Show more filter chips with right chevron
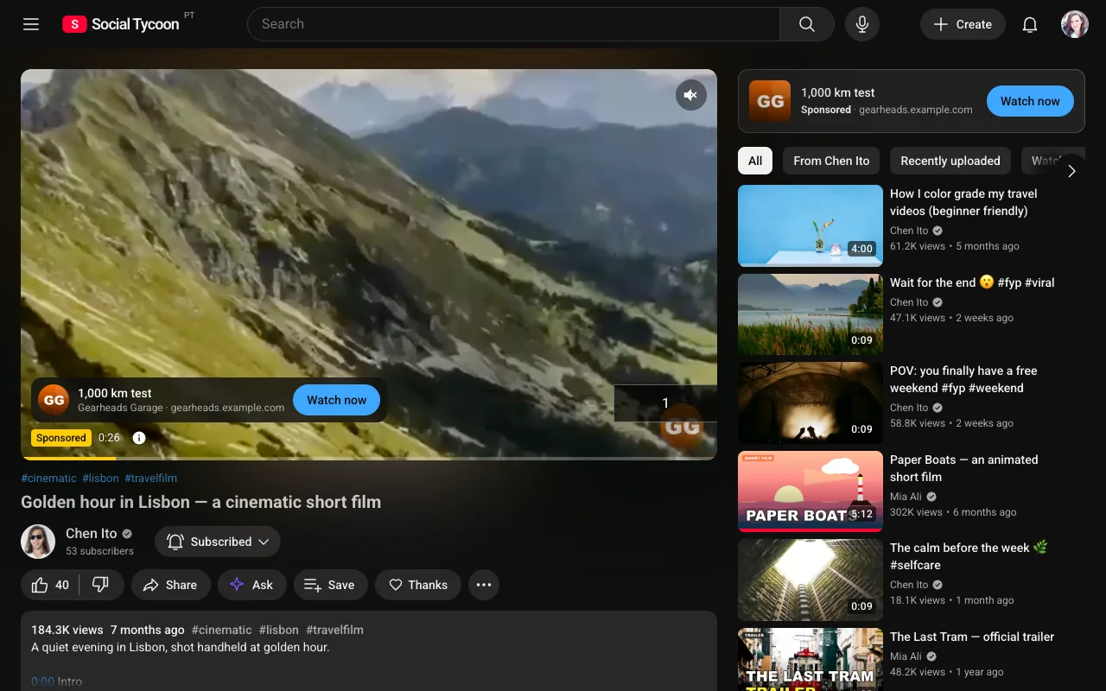The width and height of the screenshot is (1106, 691). (1071, 171)
